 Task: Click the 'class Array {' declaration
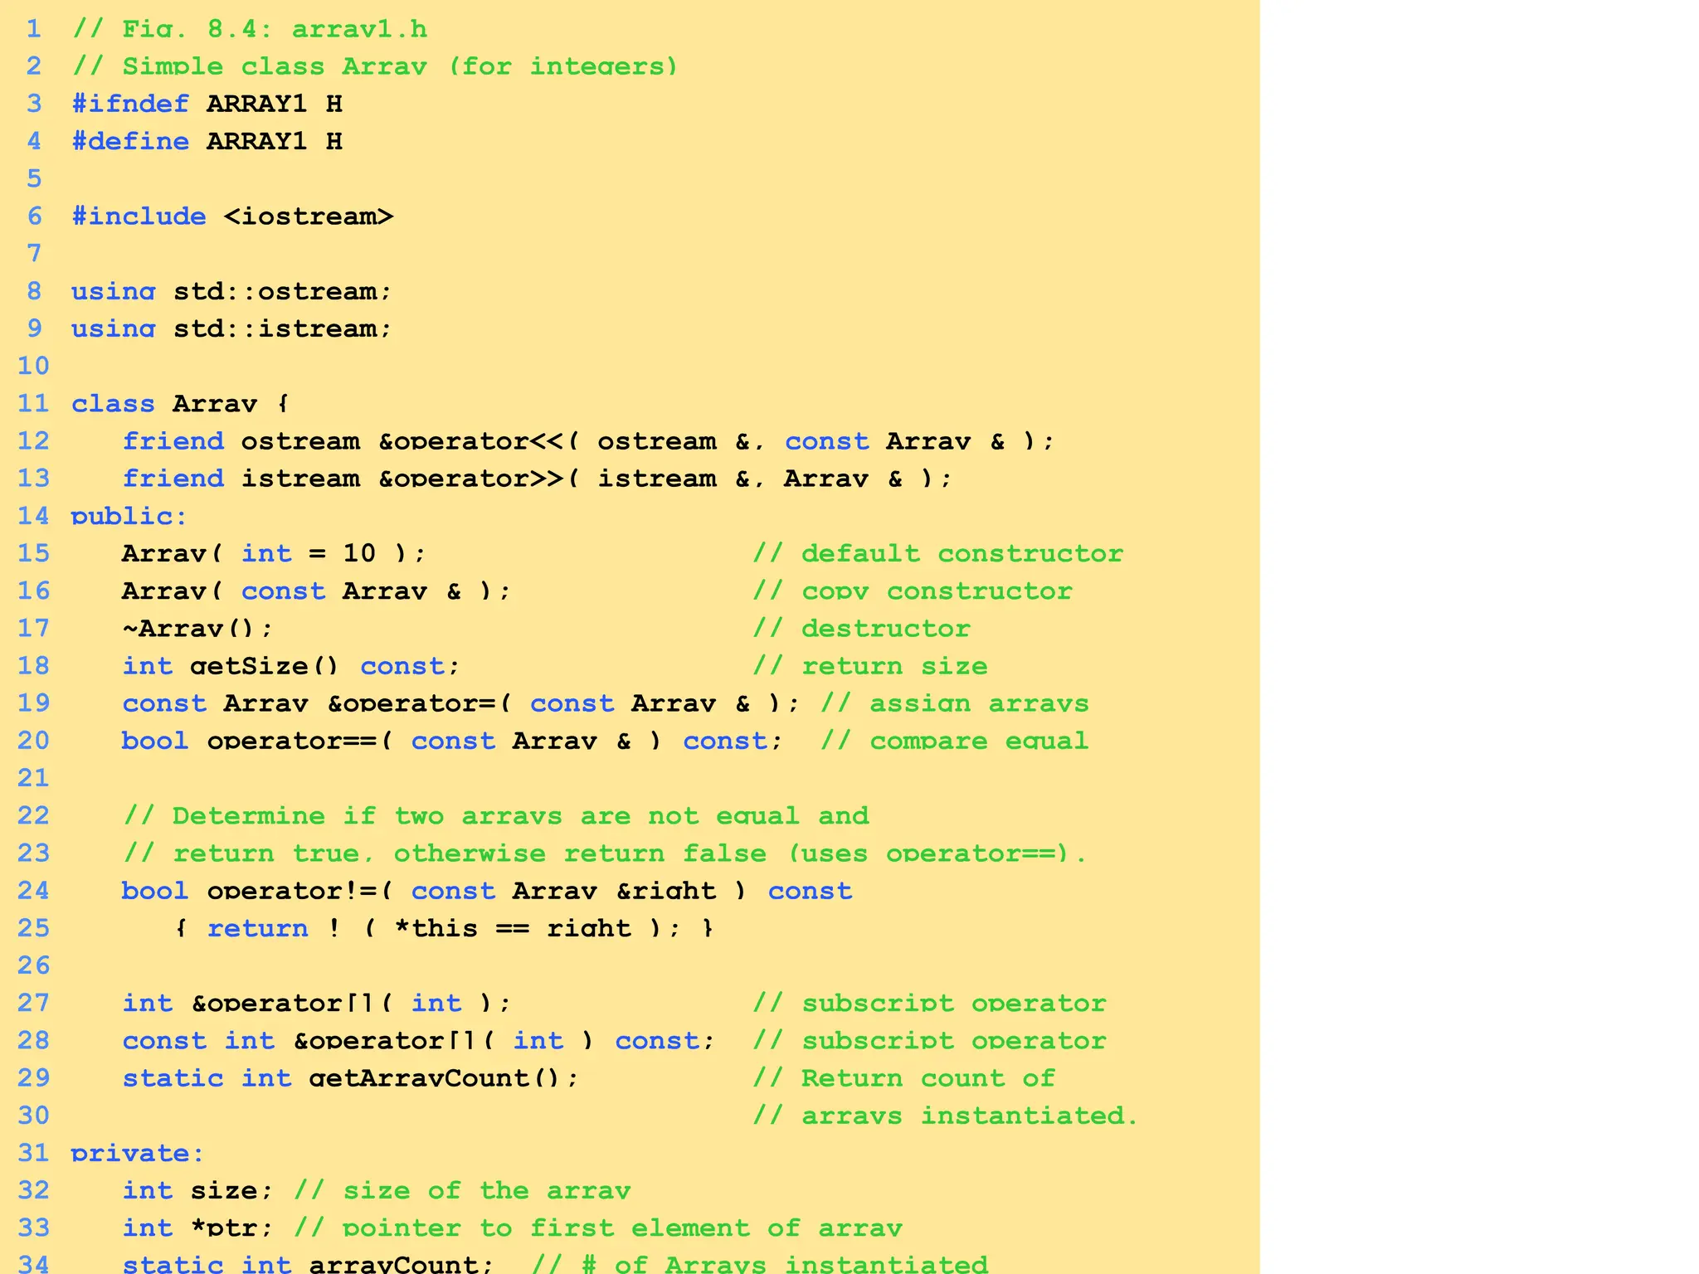point(179,404)
